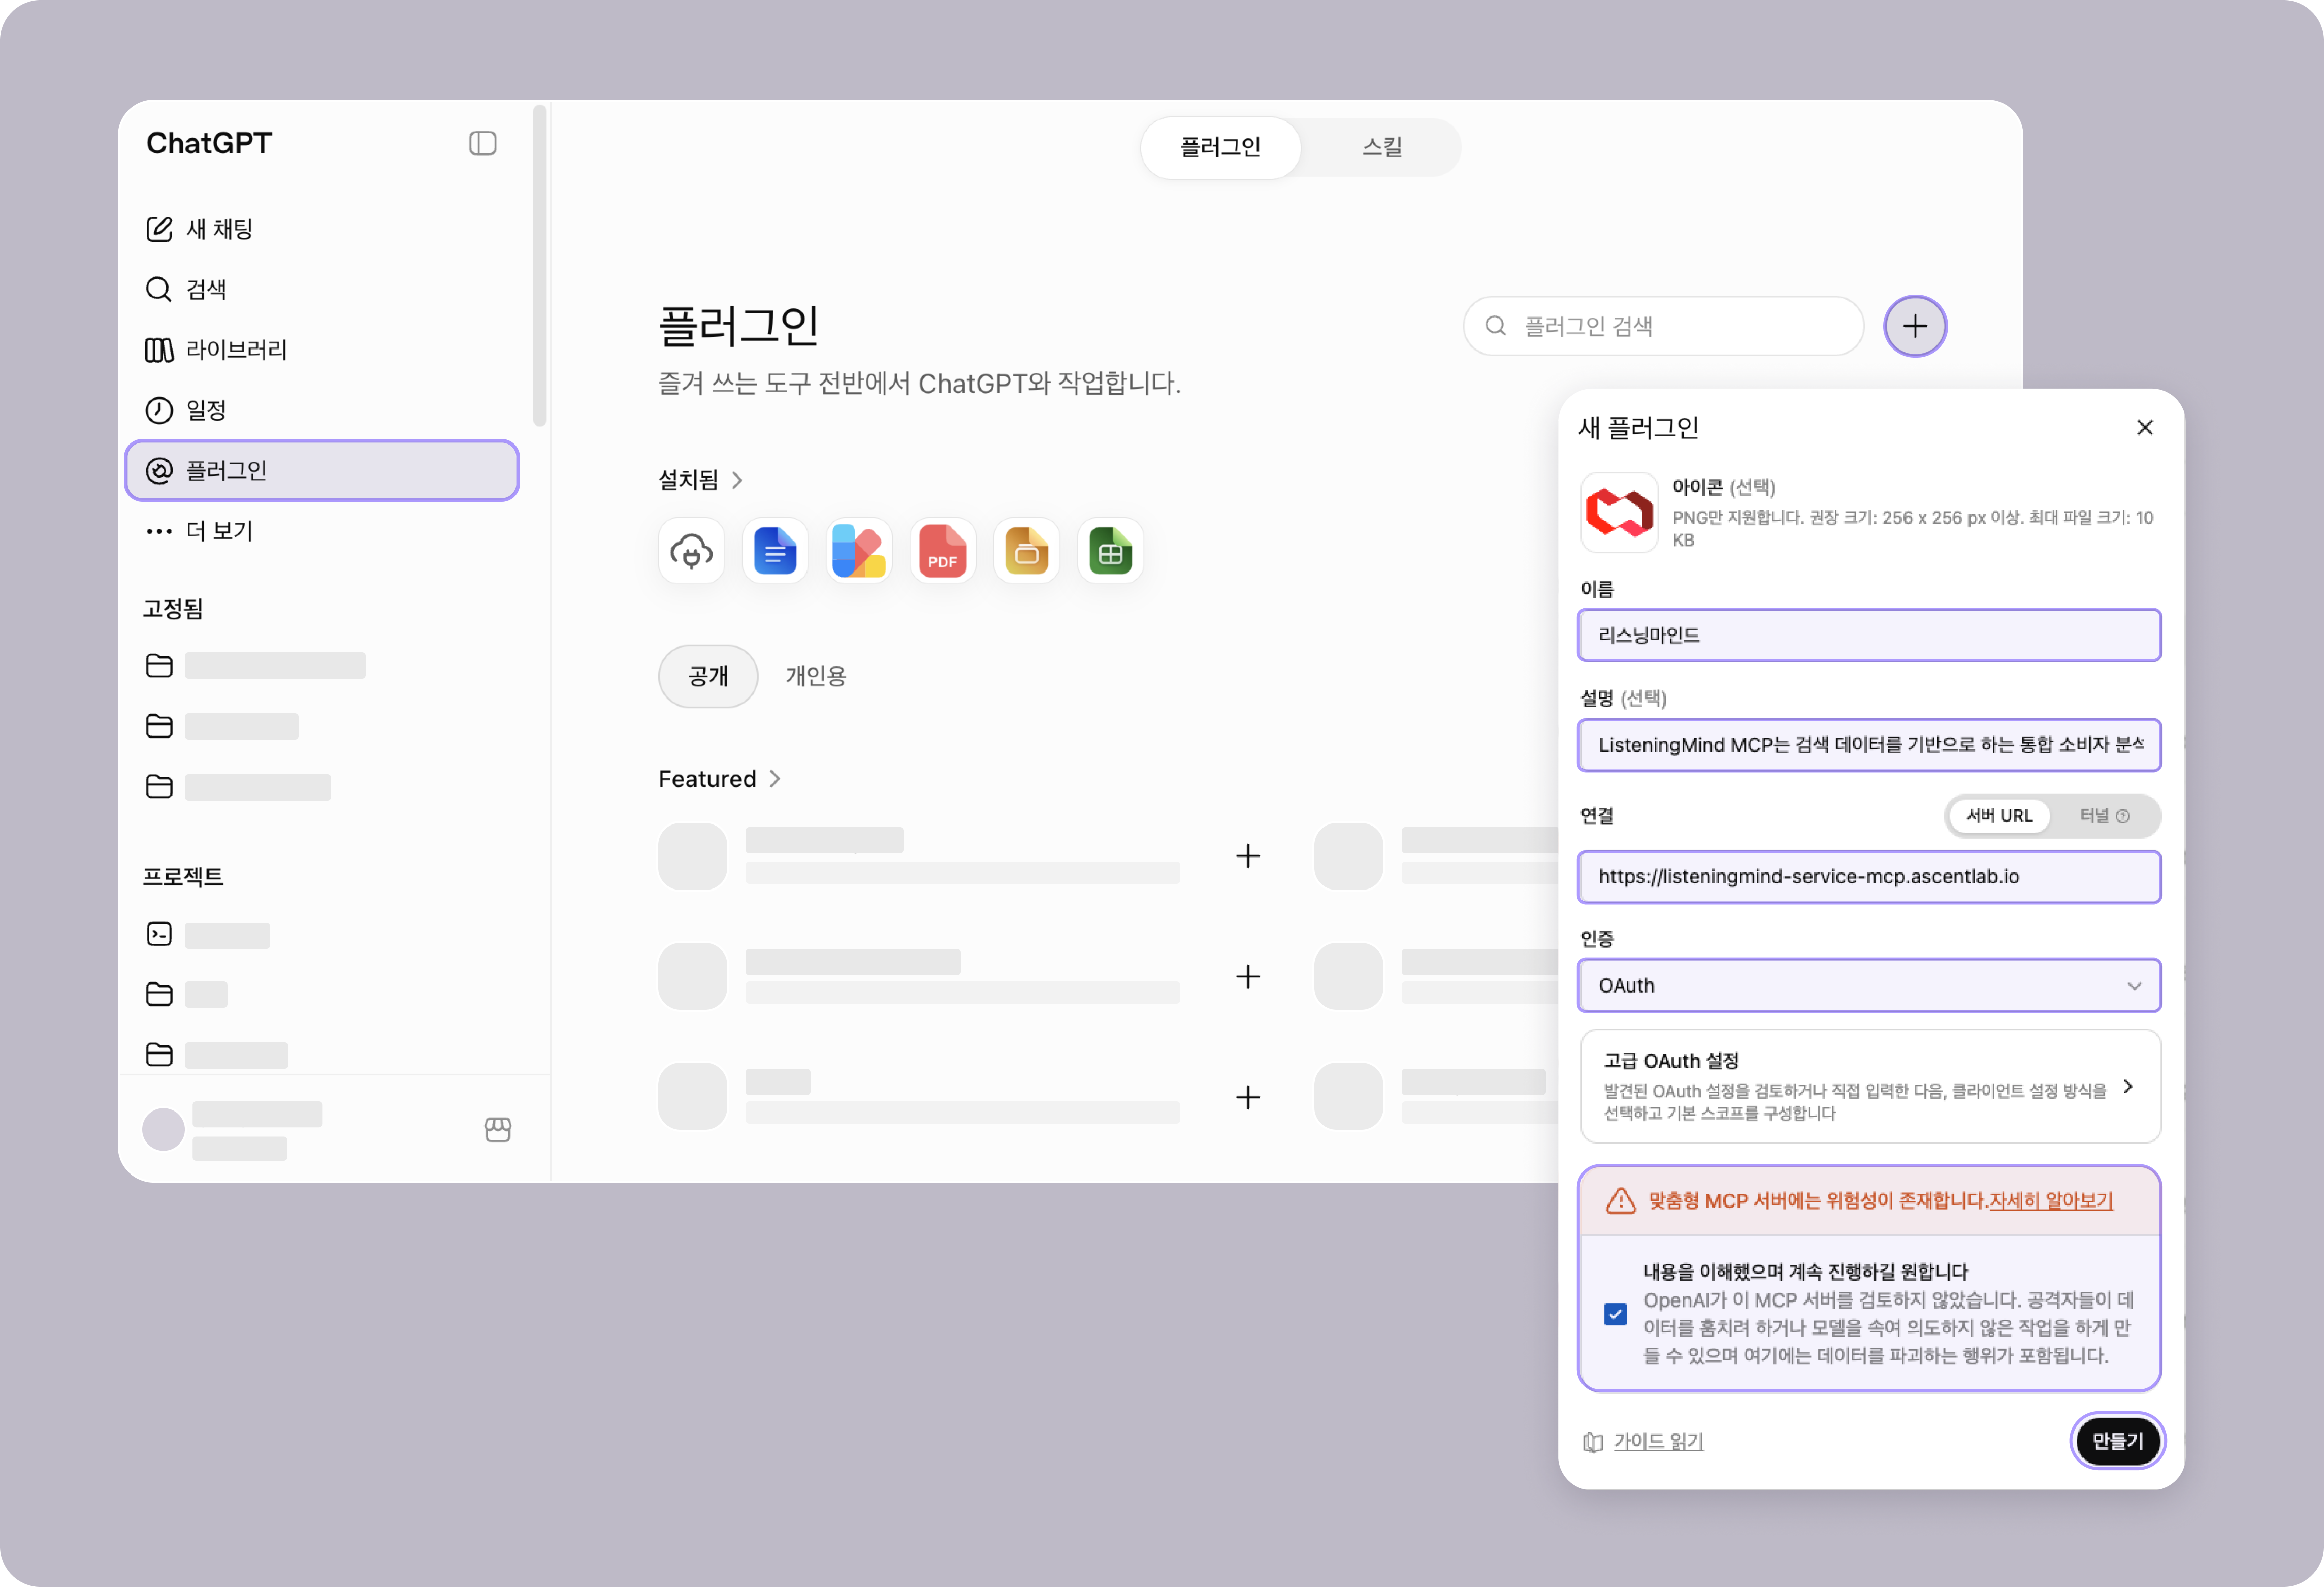Click the icon right of the profile name
2324x1587 pixels.
pyautogui.click(x=497, y=1129)
